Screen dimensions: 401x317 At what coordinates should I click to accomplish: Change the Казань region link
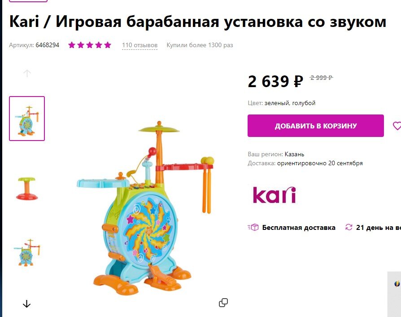pyautogui.click(x=294, y=154)
